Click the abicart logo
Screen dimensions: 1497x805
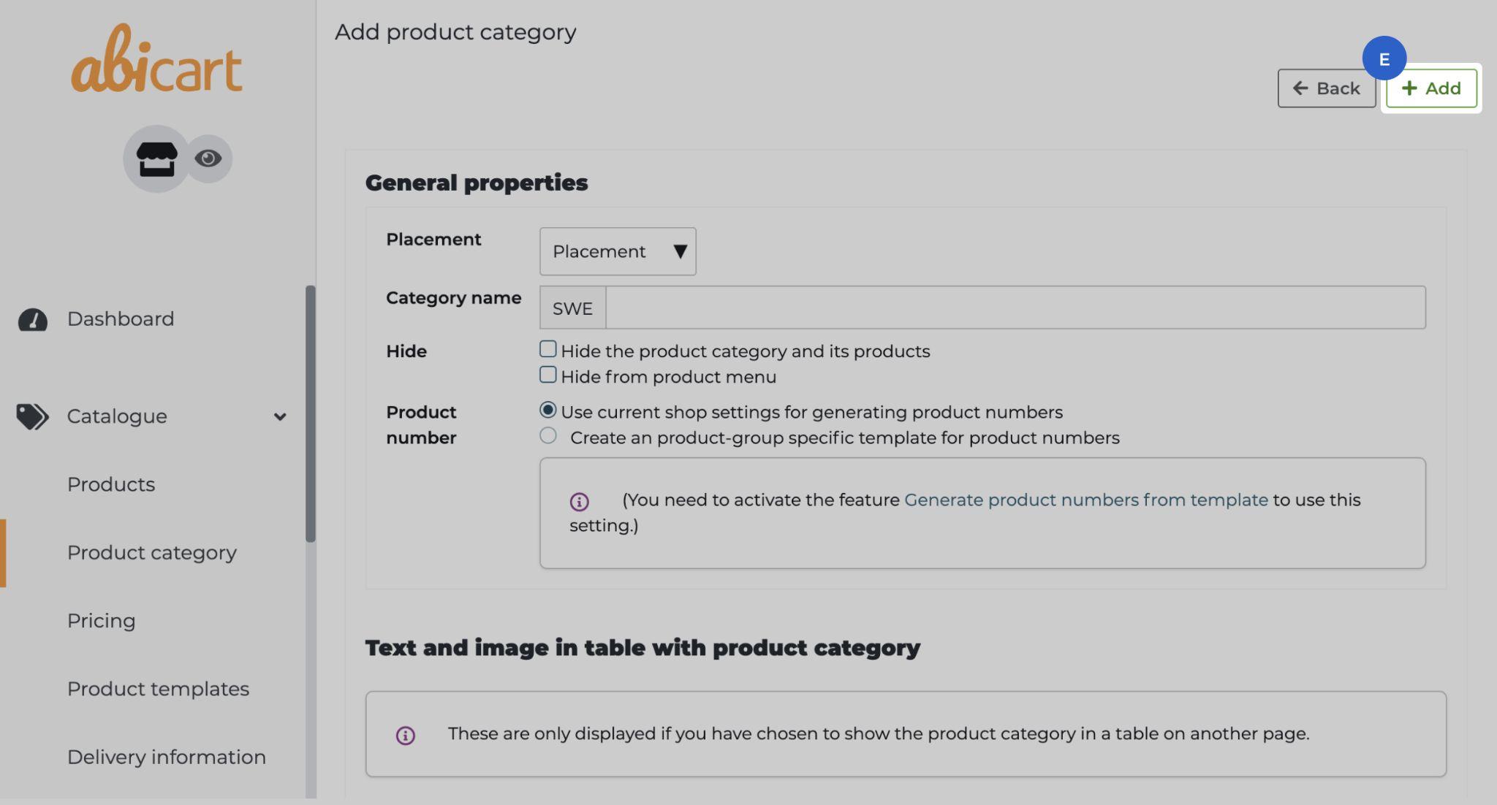tap(156, 61)
